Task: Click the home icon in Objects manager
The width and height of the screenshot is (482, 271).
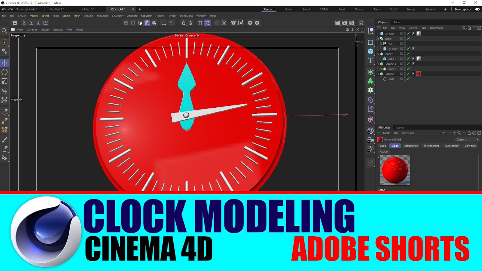Action: pyautogui.click(x=469, y=28)
